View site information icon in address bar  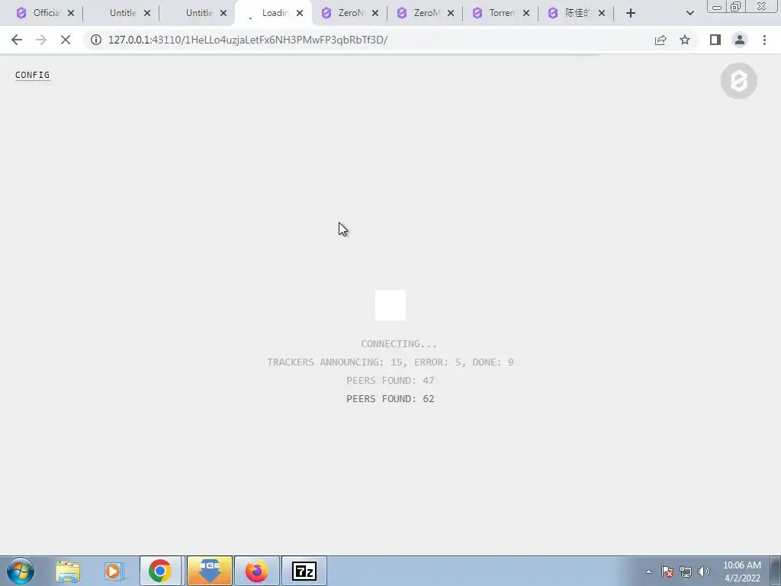click(x=96, y=40)
